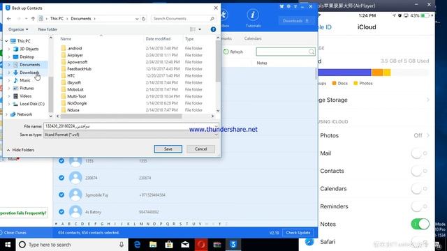Open the Organize dropdown menu
Image resolution: width=447 pixels, height=251 pixels.
tap(18, 29)
